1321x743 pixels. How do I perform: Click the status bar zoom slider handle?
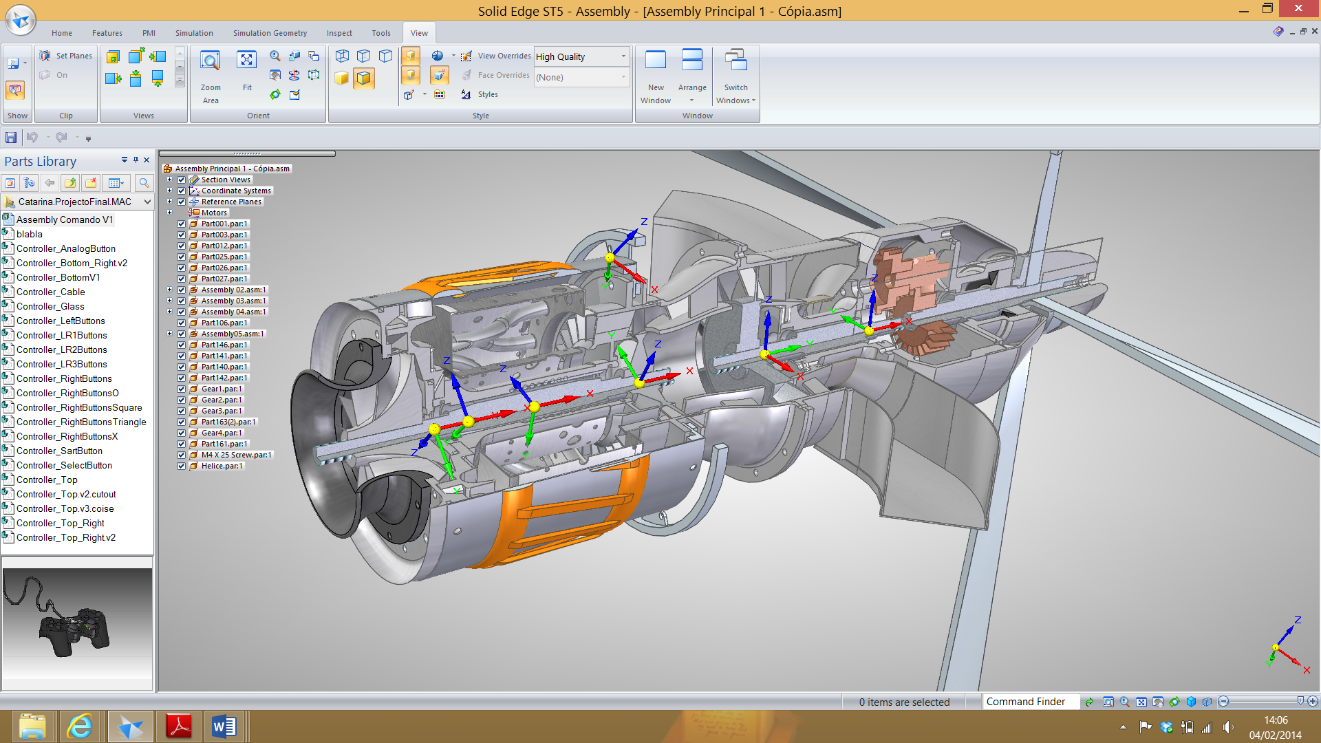tap(1300, 701)
